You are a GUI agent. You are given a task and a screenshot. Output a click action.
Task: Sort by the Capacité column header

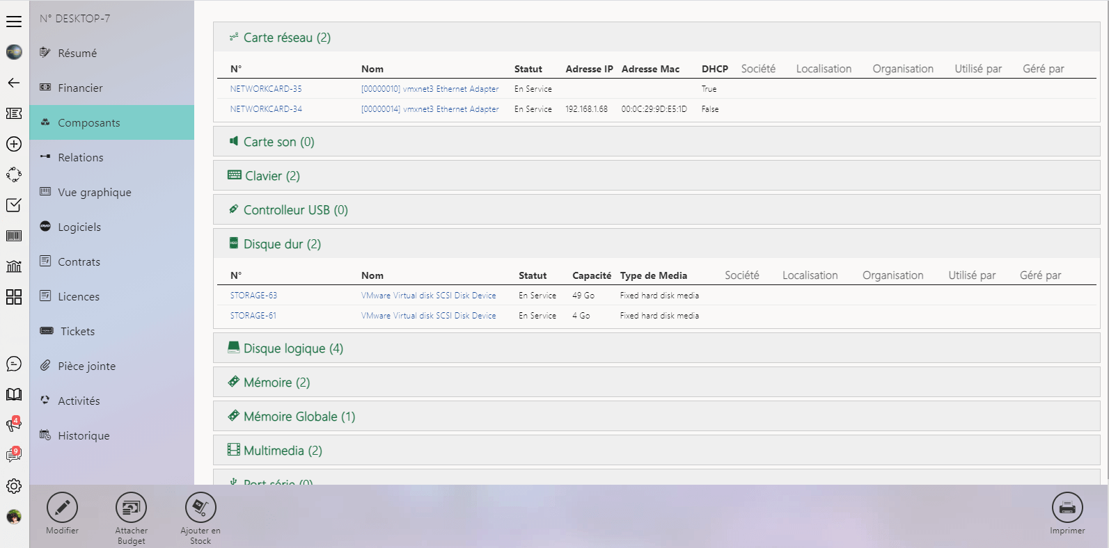pos(591,275)
